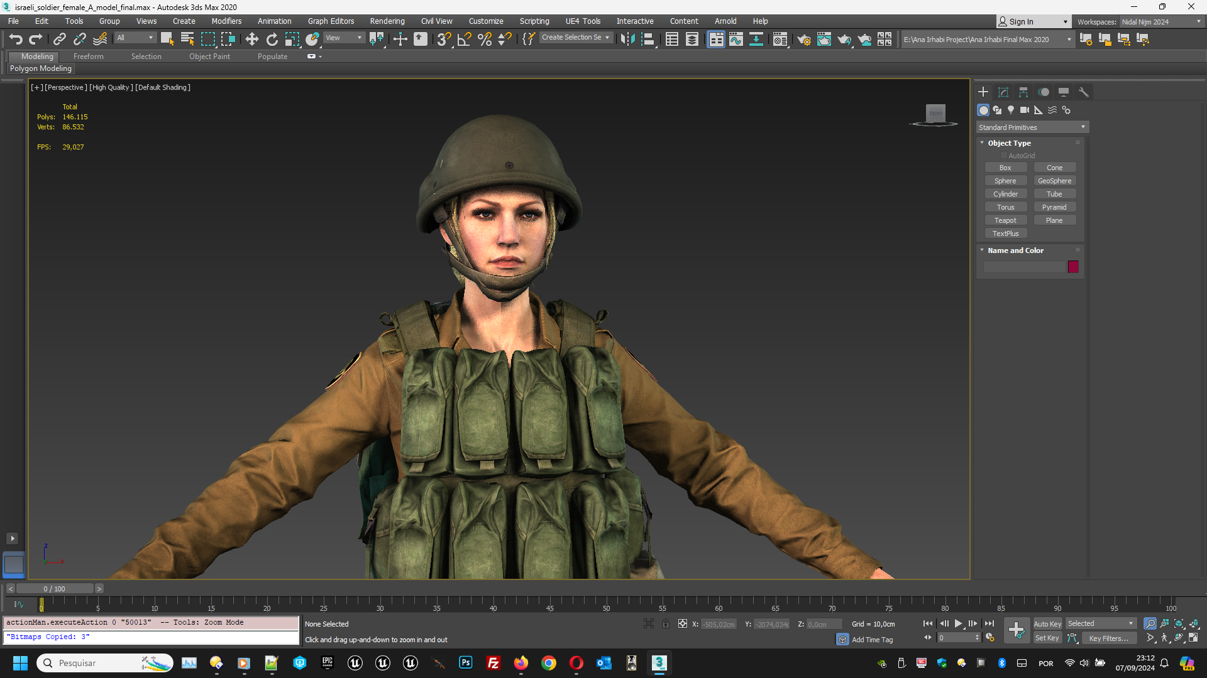Toggle Auto Key animation mode
This screenshot has height=678, width=1207.
(x=1047, y=624)
